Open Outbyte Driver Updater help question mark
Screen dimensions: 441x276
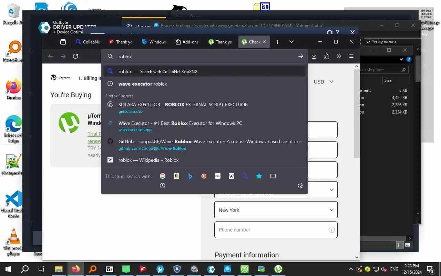tap(337, 32)
